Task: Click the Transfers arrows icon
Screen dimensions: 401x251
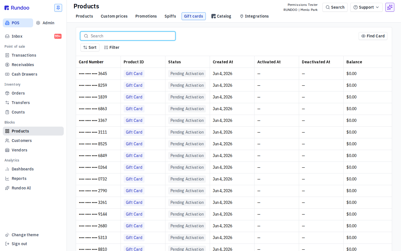Action: pyautogui.click(x=7, y=103)
